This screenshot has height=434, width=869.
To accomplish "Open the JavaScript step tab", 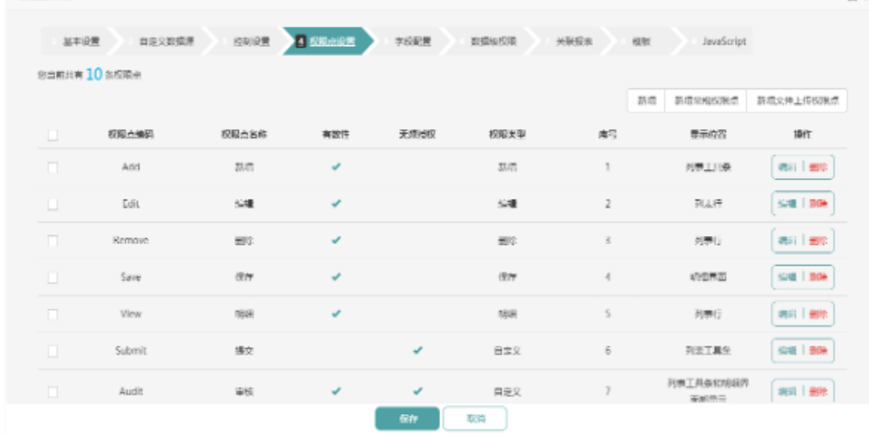I will (724, 42).
